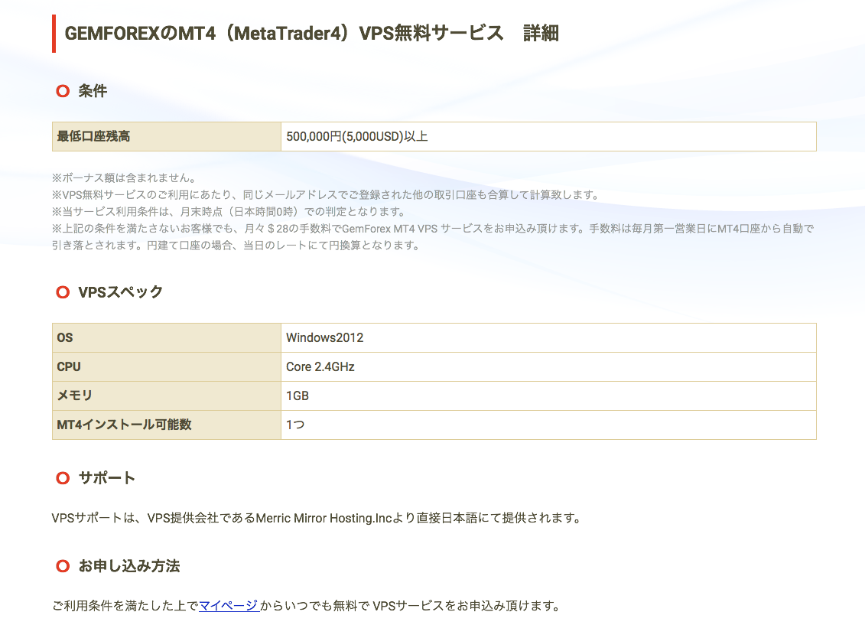The width and height of the screenshot is (865, 625).
Task: Click the red circle bullet beside VPSスペック
Action: [63, 291]
